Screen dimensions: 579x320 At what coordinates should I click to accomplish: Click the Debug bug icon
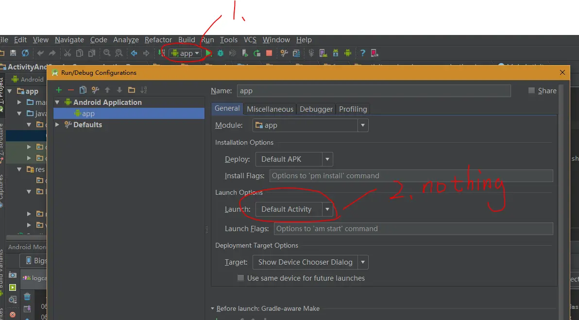(221, 53)
